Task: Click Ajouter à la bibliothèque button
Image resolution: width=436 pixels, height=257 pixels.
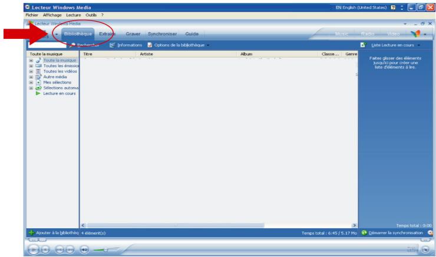Action: pos(54,232)
